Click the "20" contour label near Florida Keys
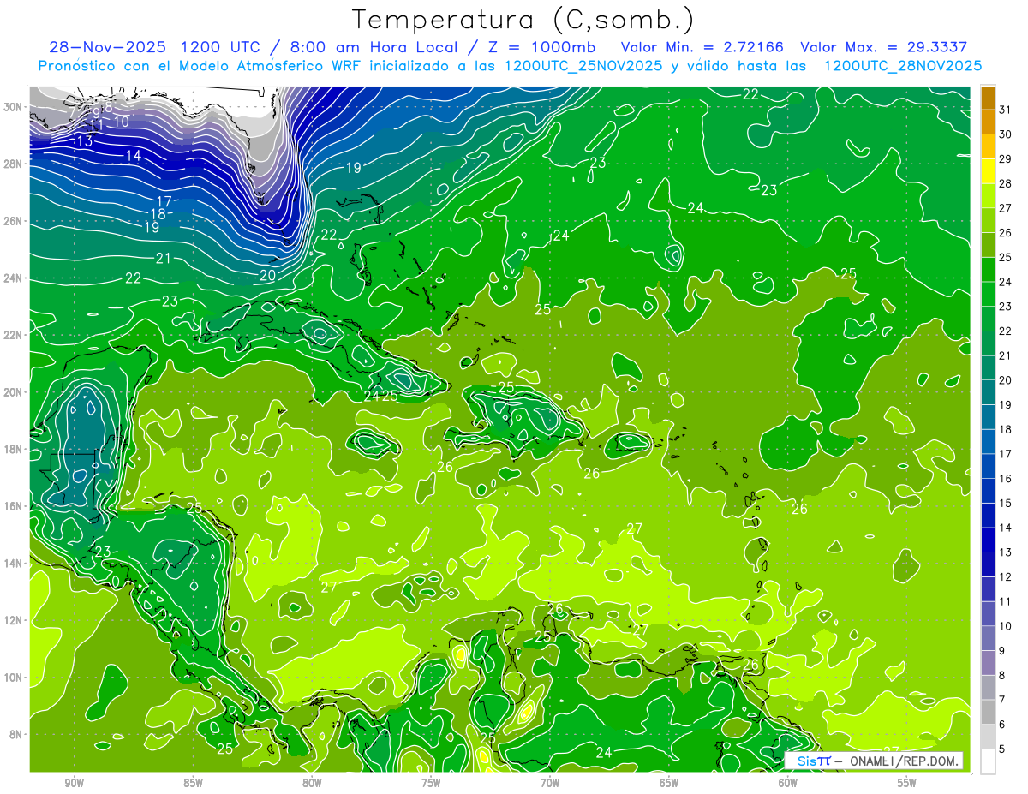Image resolution: width=1028 pixels, height=794 pixels. [x=267, y=275]
